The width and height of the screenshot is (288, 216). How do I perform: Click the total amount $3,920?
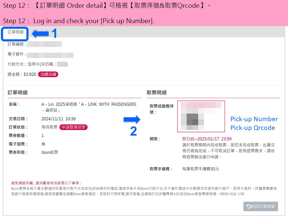pos(30,74)
